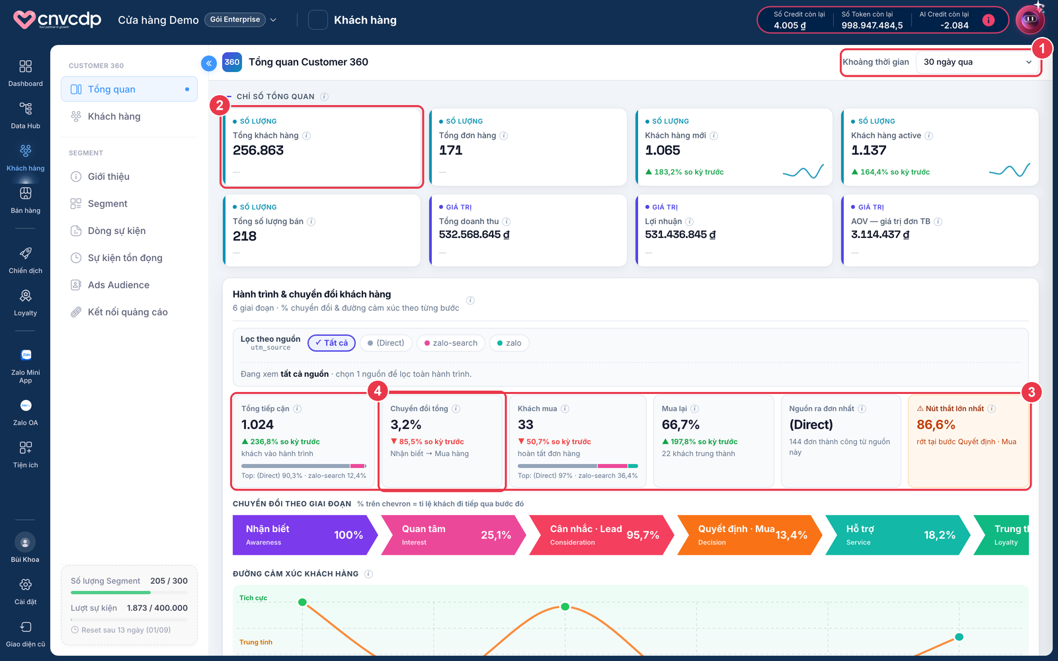1058x661 pixels.
Task: Filter journey by (Direct) source
Action: [386, 343]
